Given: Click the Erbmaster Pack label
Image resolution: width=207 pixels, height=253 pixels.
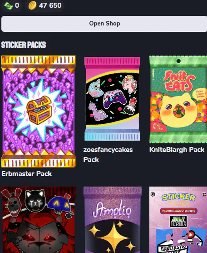Looking at the screenshot, I should click(x=27, y=174).
